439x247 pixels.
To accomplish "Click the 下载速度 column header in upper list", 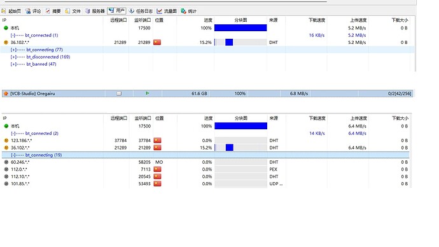I will (x=317, y=20).
